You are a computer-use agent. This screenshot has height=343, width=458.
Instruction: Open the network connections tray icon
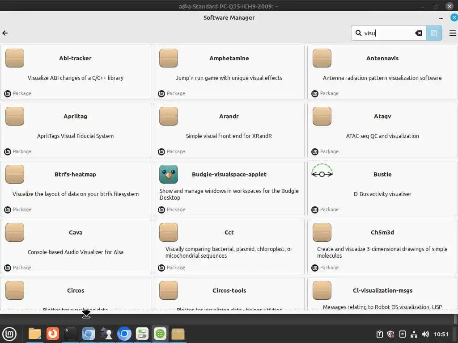point(414,334)
